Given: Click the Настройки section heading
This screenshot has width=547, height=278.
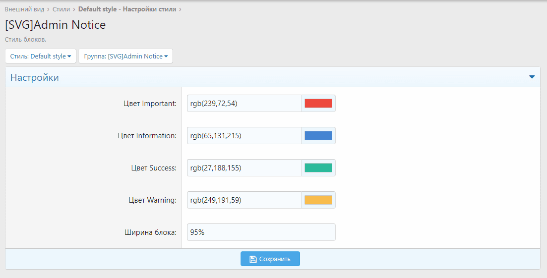Looking at the screenshot, I should click(x=35, y=78).
